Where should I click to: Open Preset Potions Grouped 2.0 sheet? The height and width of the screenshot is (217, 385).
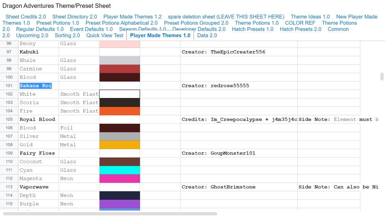click(196, 23)
